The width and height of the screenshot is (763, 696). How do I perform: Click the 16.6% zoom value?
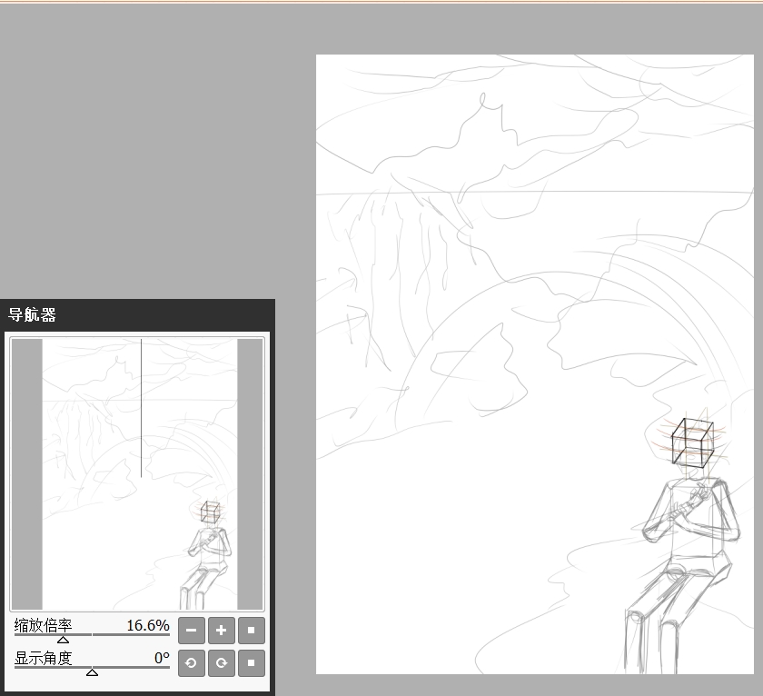click(x=148, y=625)
